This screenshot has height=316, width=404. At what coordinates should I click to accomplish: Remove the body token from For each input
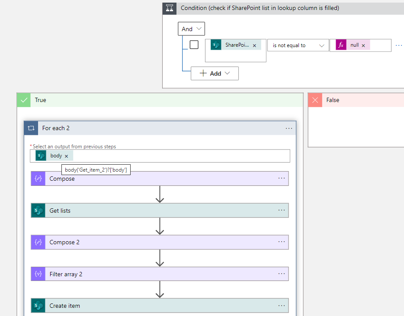tap(67, 156)
